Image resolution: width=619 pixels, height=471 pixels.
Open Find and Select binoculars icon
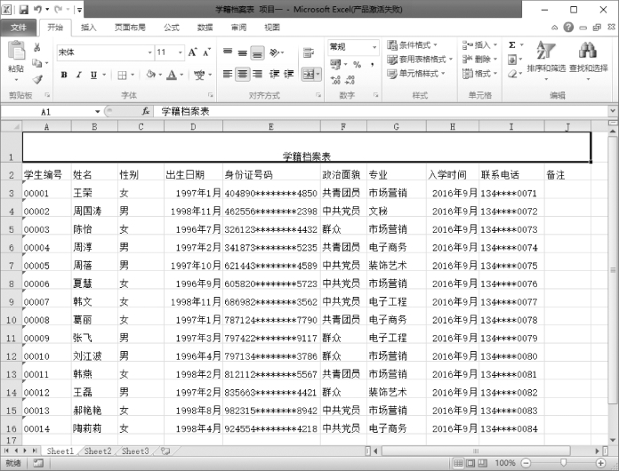tap(588, 51)
